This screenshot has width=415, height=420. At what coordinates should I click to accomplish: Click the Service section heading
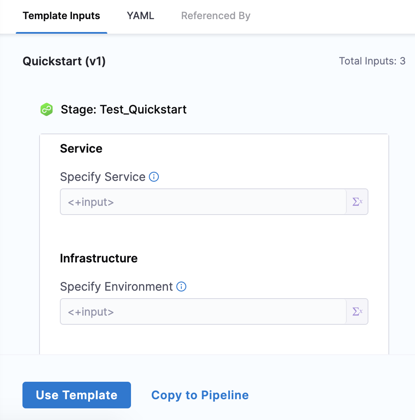click(x=81, y=148)
